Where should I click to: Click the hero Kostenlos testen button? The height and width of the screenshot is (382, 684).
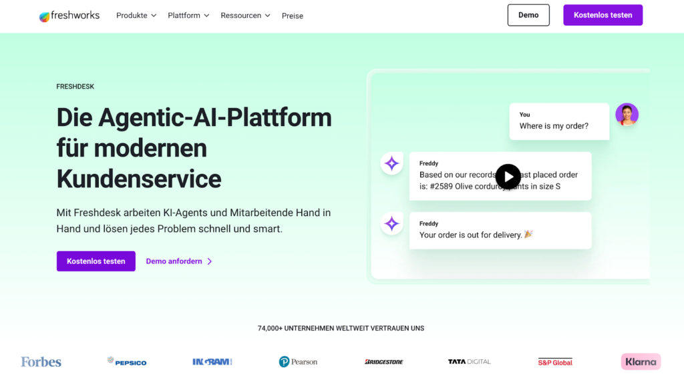96,261
